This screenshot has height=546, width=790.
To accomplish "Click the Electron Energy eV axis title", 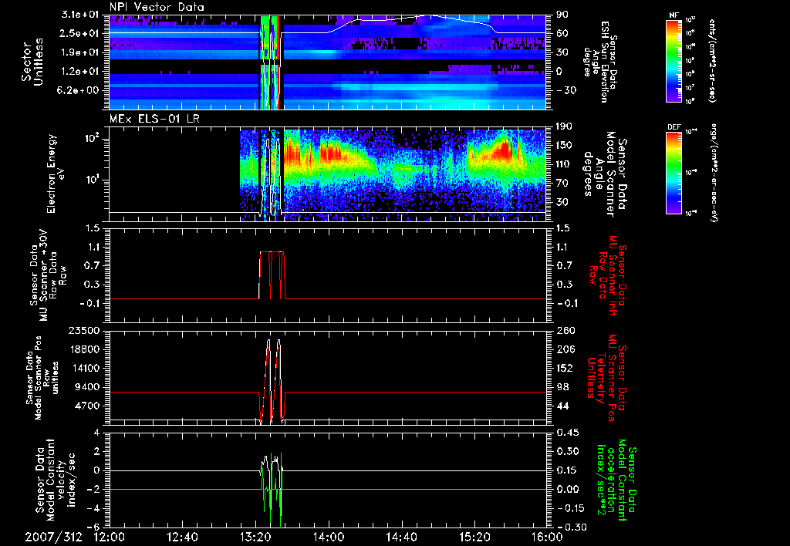I will point(57,174).
